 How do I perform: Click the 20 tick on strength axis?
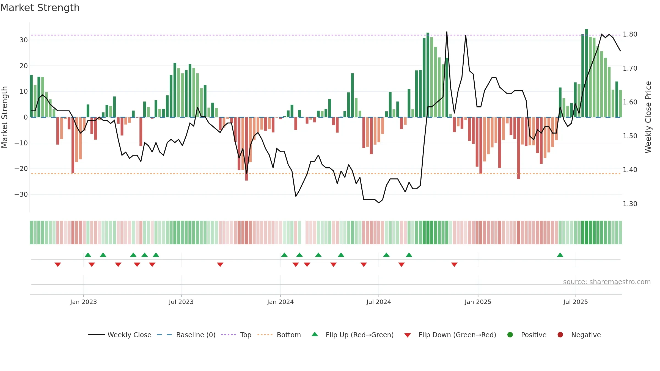24,66
